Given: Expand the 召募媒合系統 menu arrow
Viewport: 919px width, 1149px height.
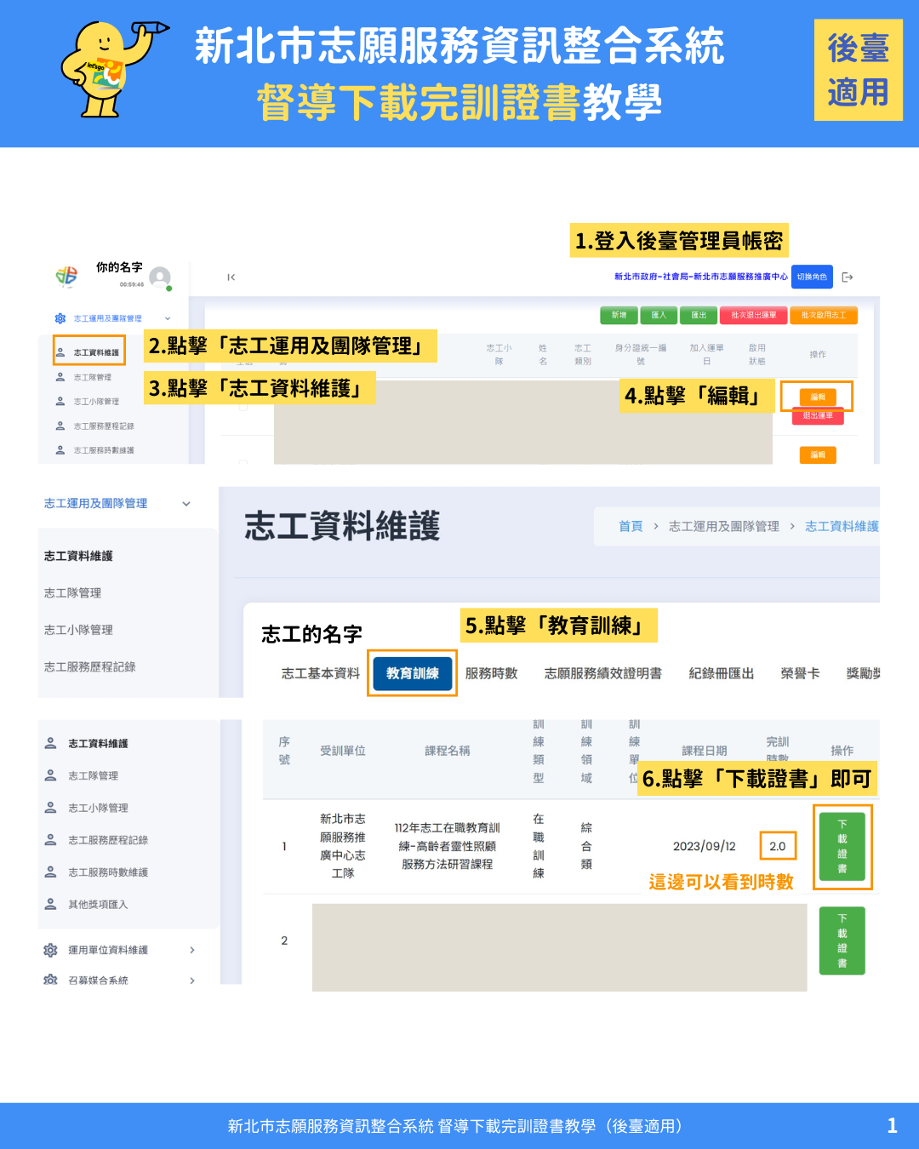Looking at the screenshot, I should (192, 980).
